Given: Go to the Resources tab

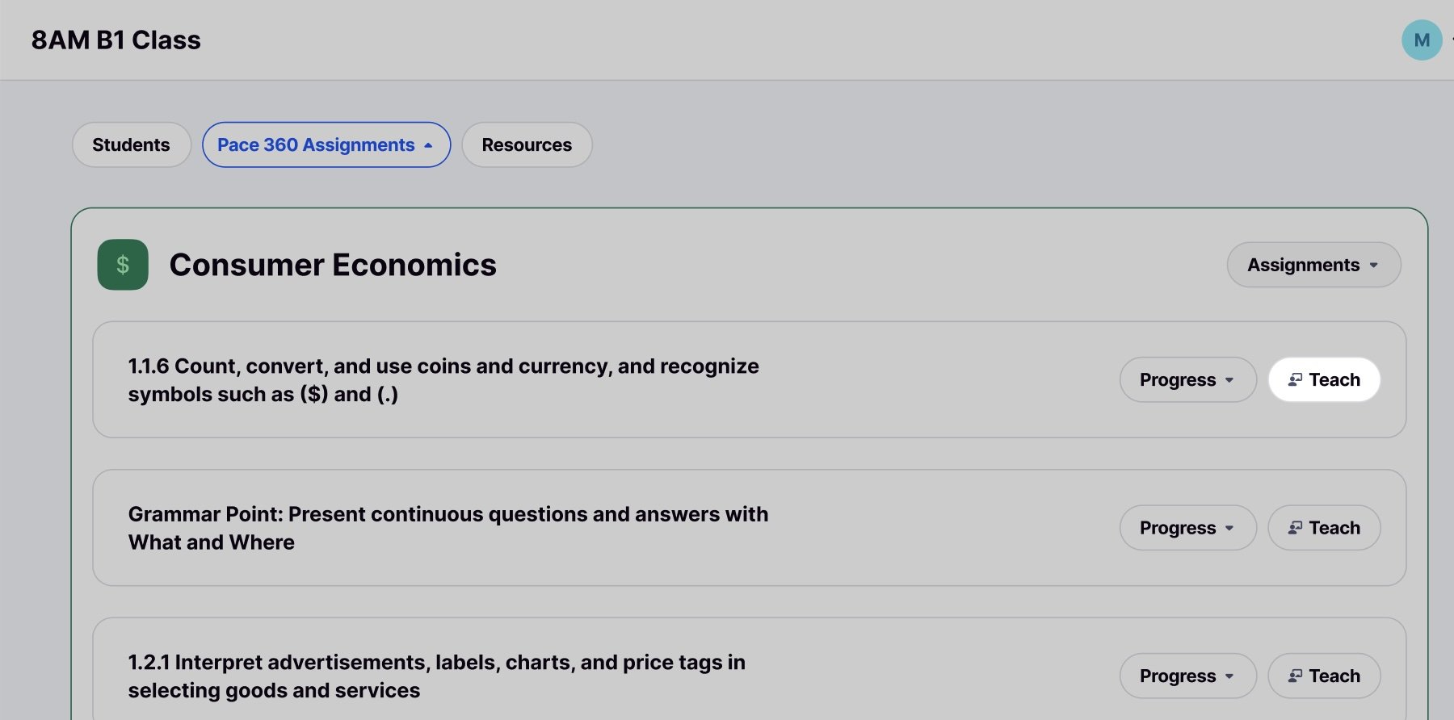Looking at the screenshot, I should pyautogui.click(x=527, y=145).
